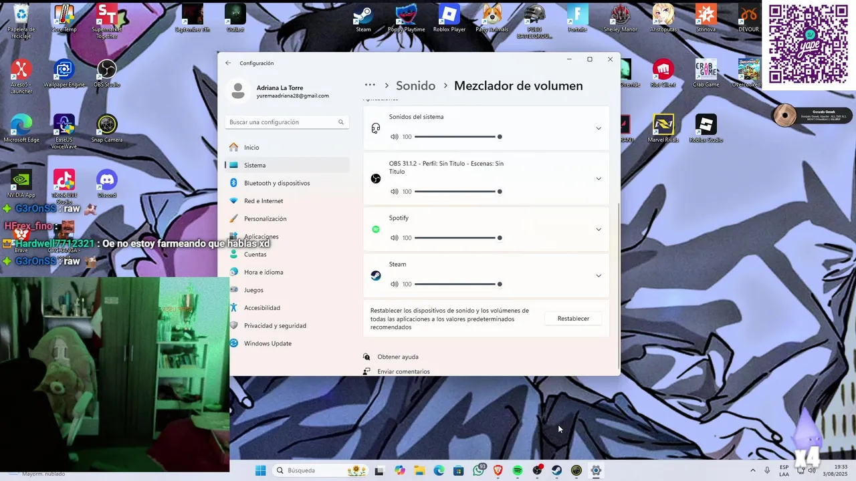Image resolution: width=856 pixels, height=481 pixels.
Task: Open the Windows Start button
Action: coord(260,470)
